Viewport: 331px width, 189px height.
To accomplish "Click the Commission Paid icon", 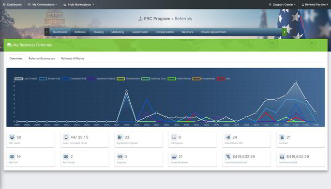I will point(282,156).
